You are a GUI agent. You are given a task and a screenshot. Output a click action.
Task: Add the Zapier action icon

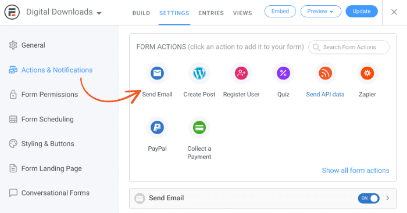(367, 73)
